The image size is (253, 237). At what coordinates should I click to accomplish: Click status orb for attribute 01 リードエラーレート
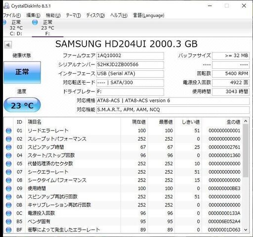click(8, 131)
